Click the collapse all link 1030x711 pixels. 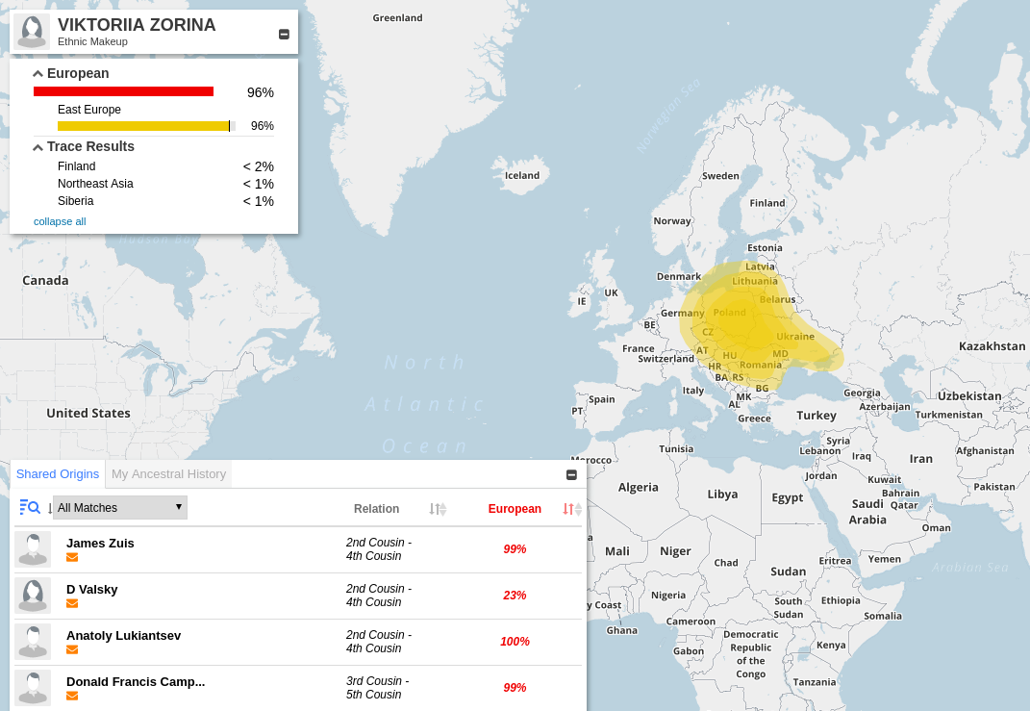tap(60, 221)
